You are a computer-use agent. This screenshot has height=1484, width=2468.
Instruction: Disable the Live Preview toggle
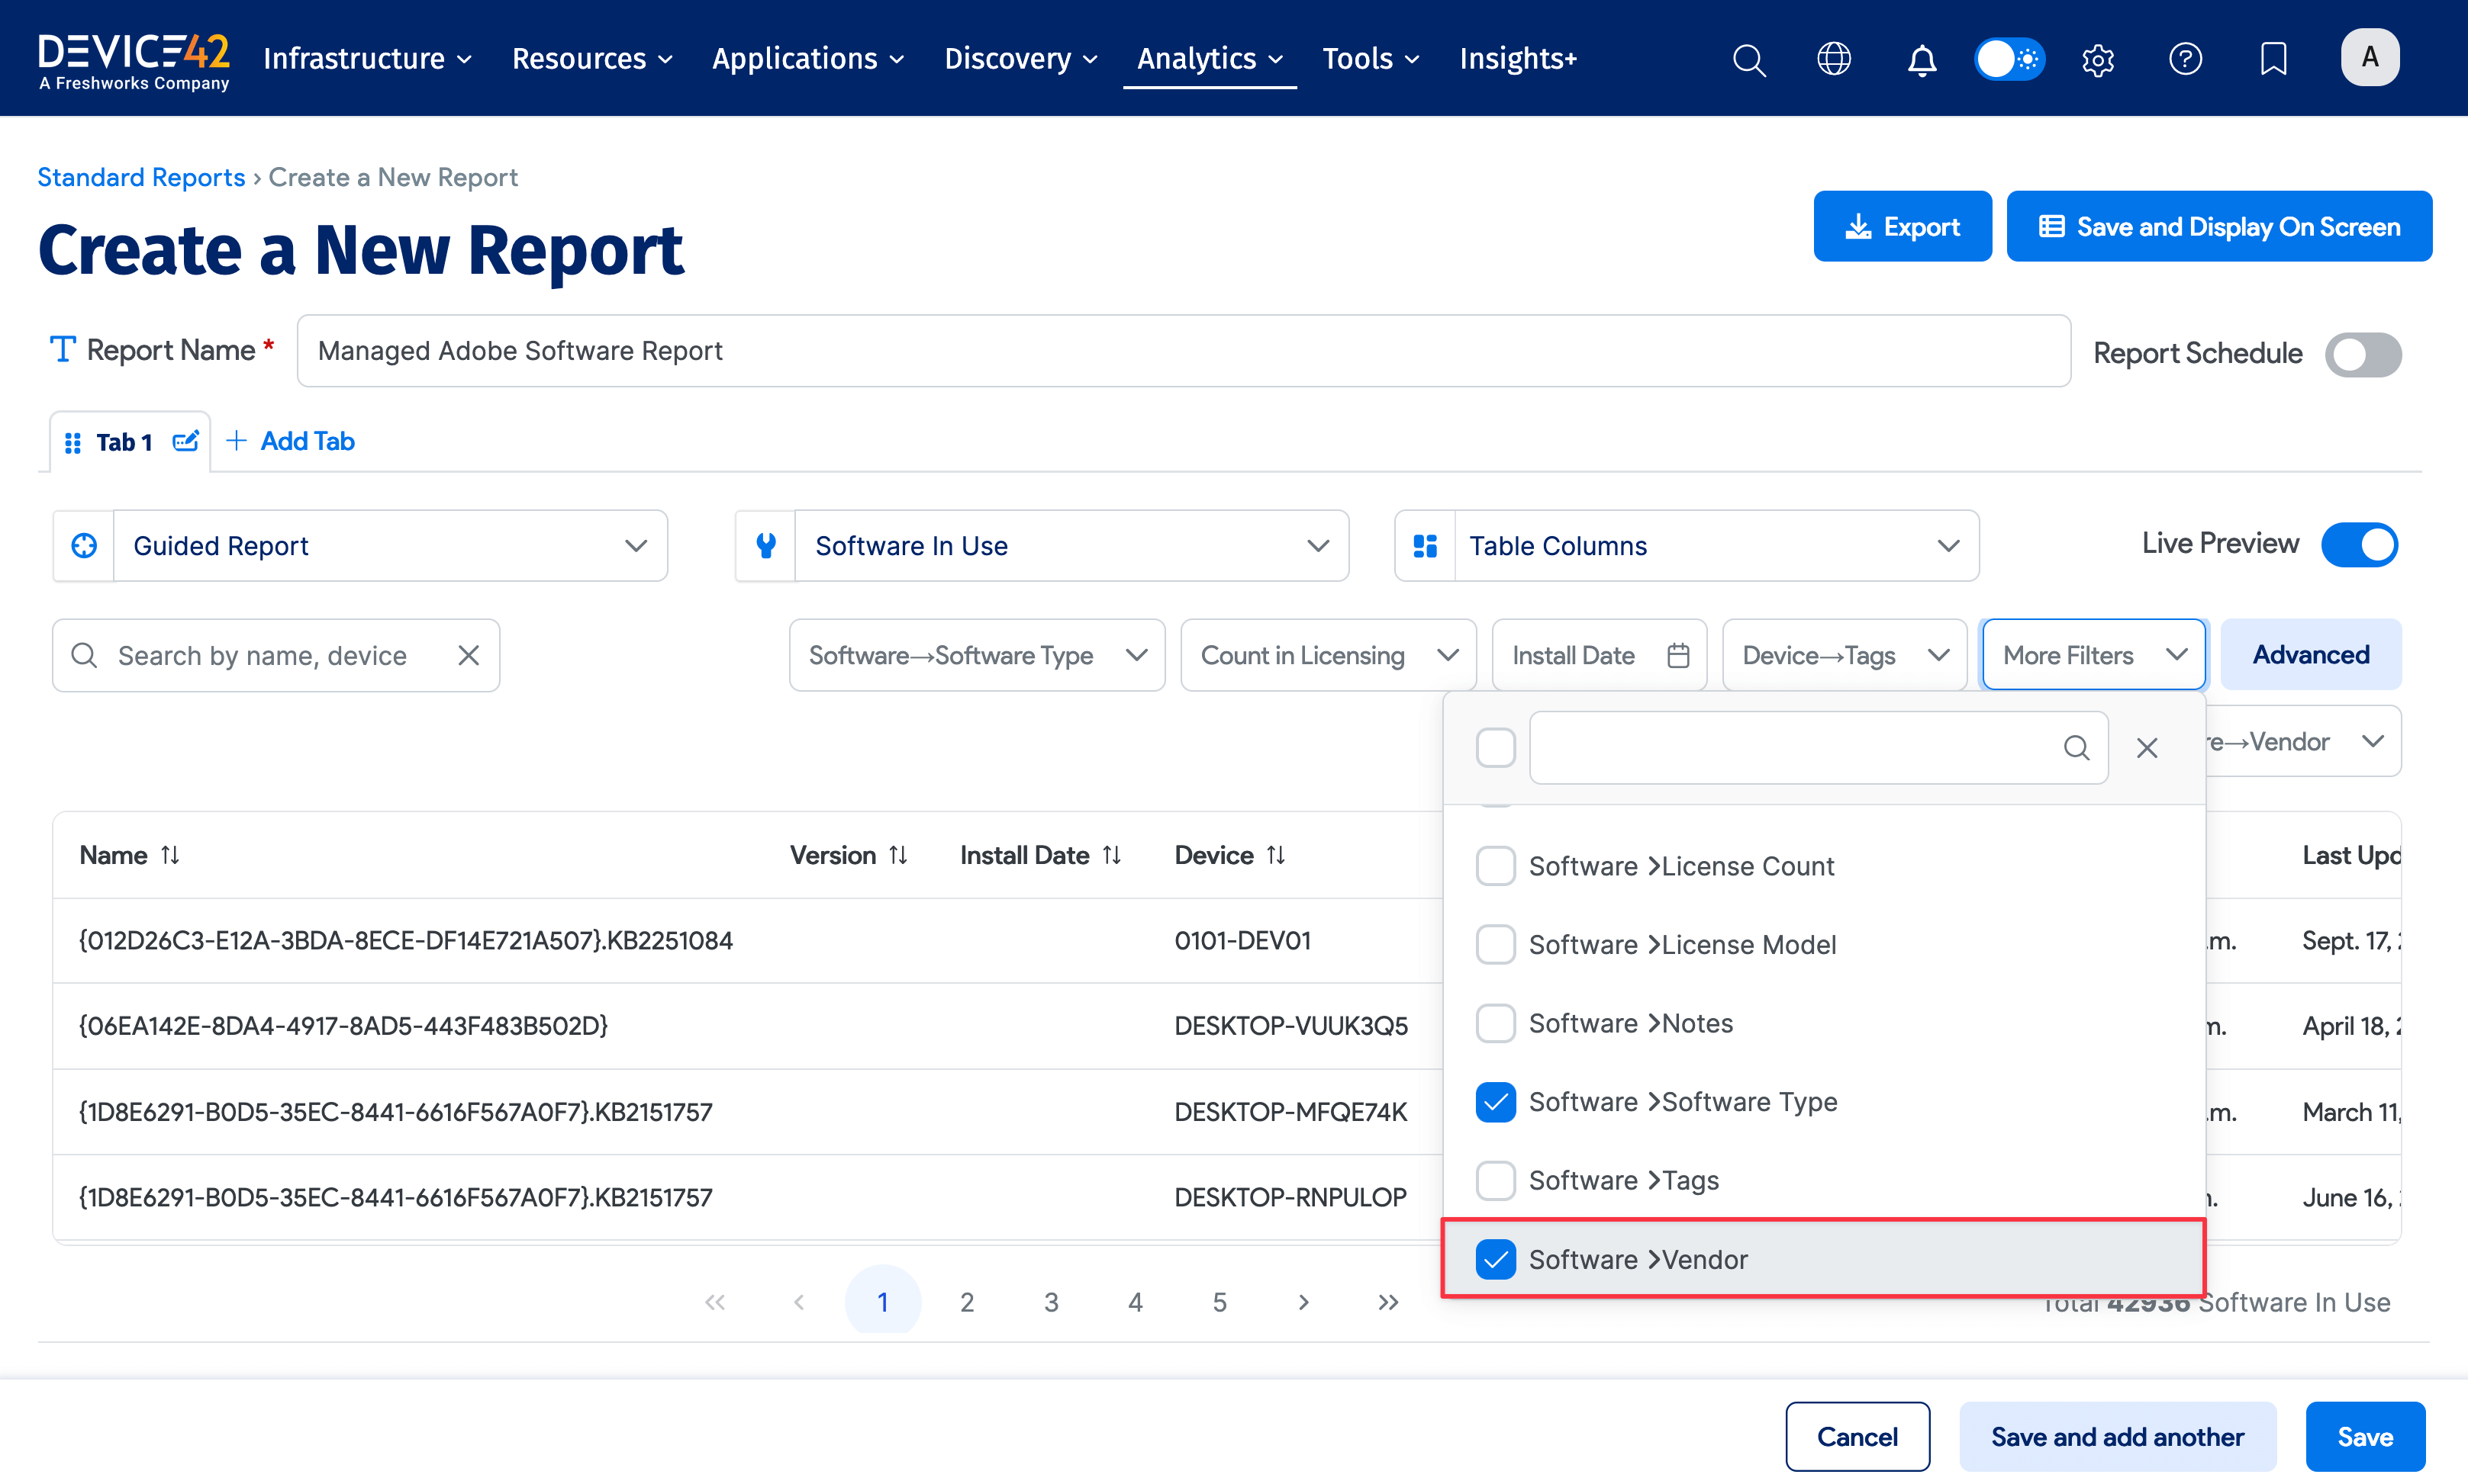pyautogui.click(x=2359, y=544)
